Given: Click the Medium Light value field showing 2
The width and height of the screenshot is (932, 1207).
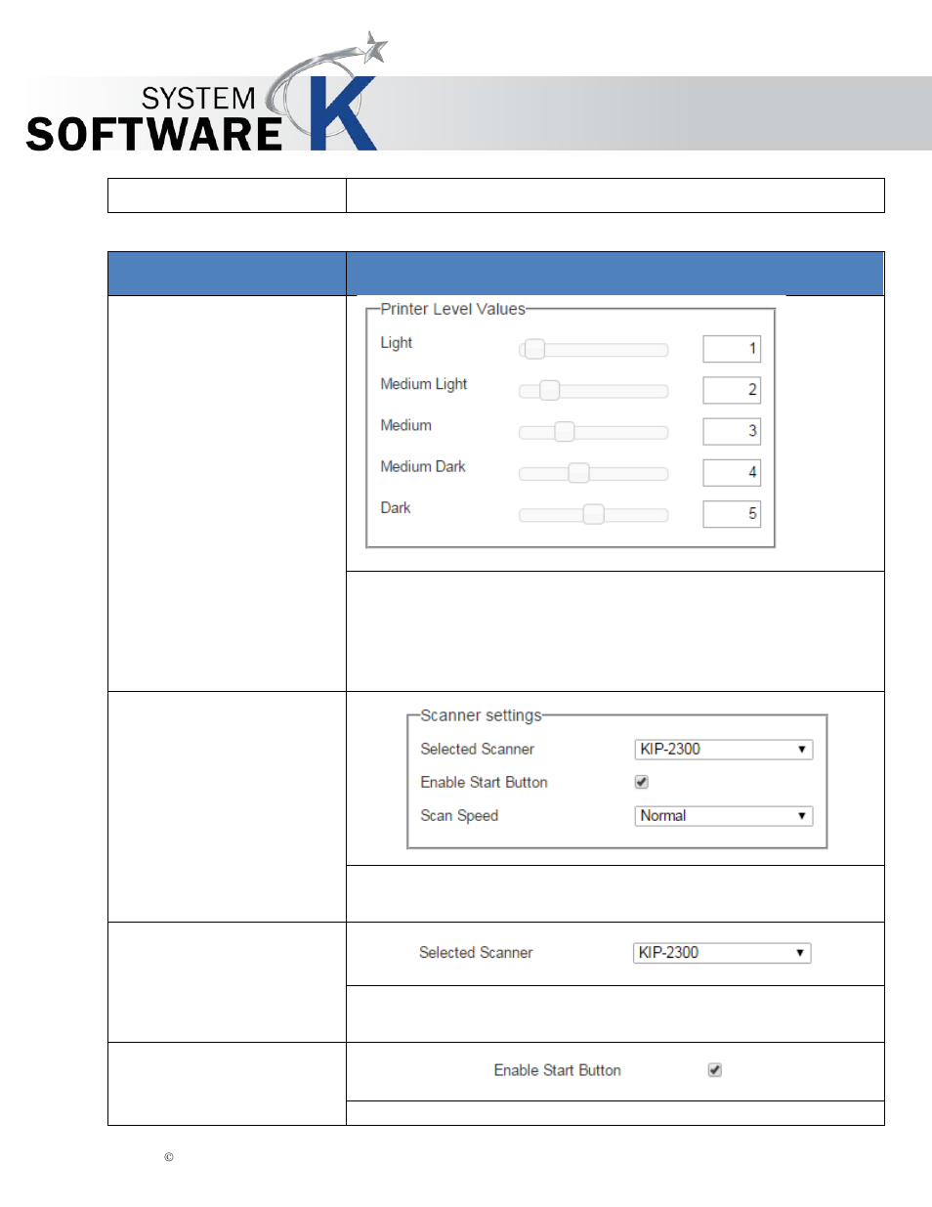Looking at the screenshot, I should (x=732, y=390).
